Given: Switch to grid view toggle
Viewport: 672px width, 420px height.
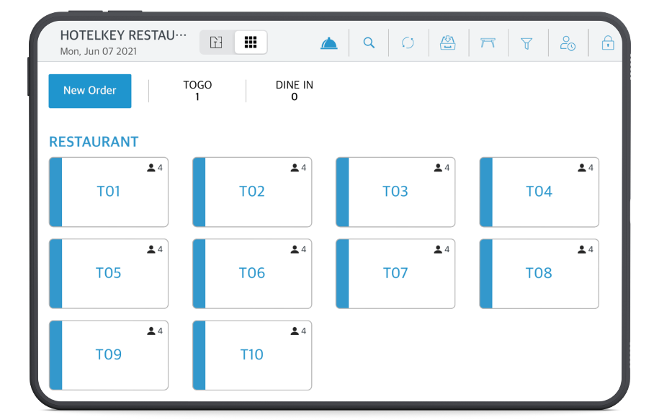Looking at the screenshot, I should click(x=250, y=43).
